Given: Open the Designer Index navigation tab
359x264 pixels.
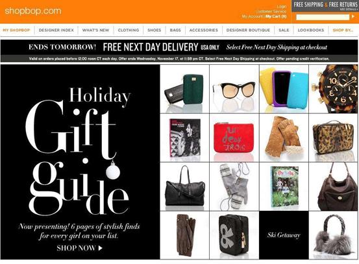Looking at the screenshot, I should coord(56,30).
